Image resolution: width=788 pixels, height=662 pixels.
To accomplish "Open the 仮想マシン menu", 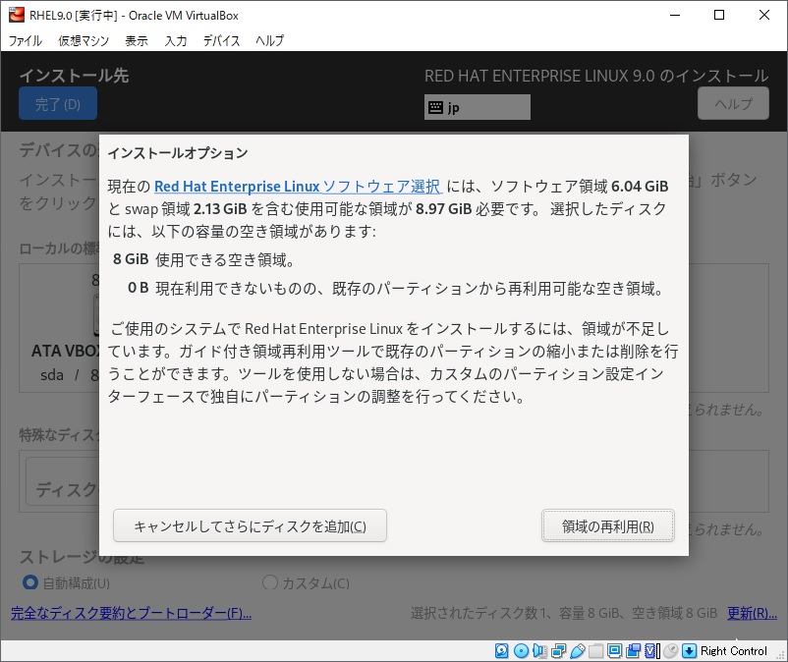I will [x=84, y=40].
